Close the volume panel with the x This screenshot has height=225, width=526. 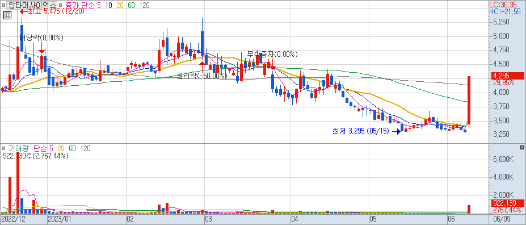(521, 148)
